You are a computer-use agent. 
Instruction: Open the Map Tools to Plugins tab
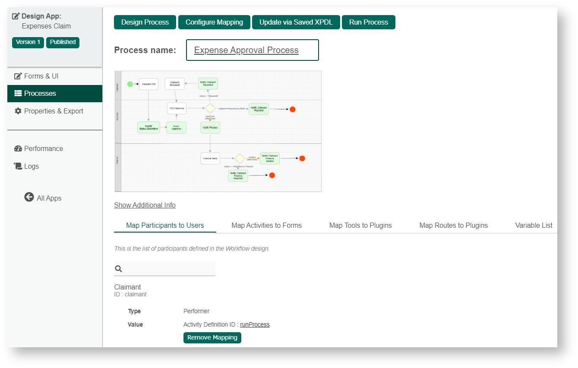[360, 225]
